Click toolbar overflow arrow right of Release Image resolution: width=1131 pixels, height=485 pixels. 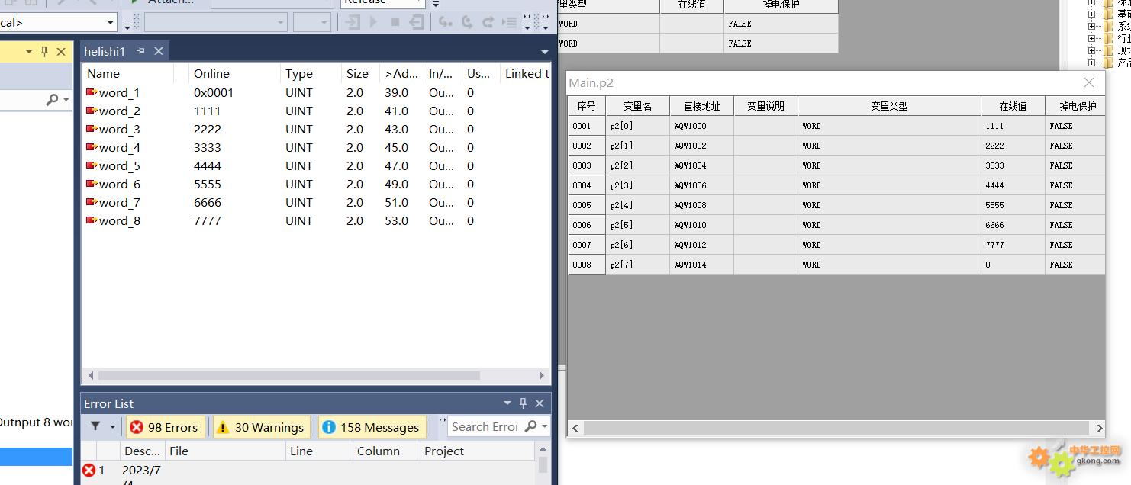[436, 3]
